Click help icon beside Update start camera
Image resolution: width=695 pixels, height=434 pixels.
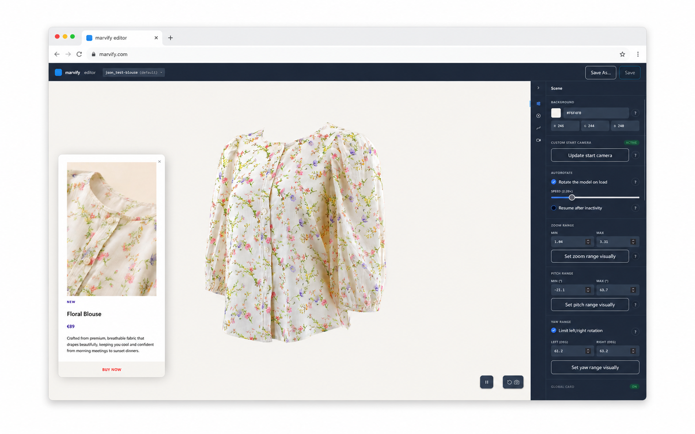click(635, 155)
